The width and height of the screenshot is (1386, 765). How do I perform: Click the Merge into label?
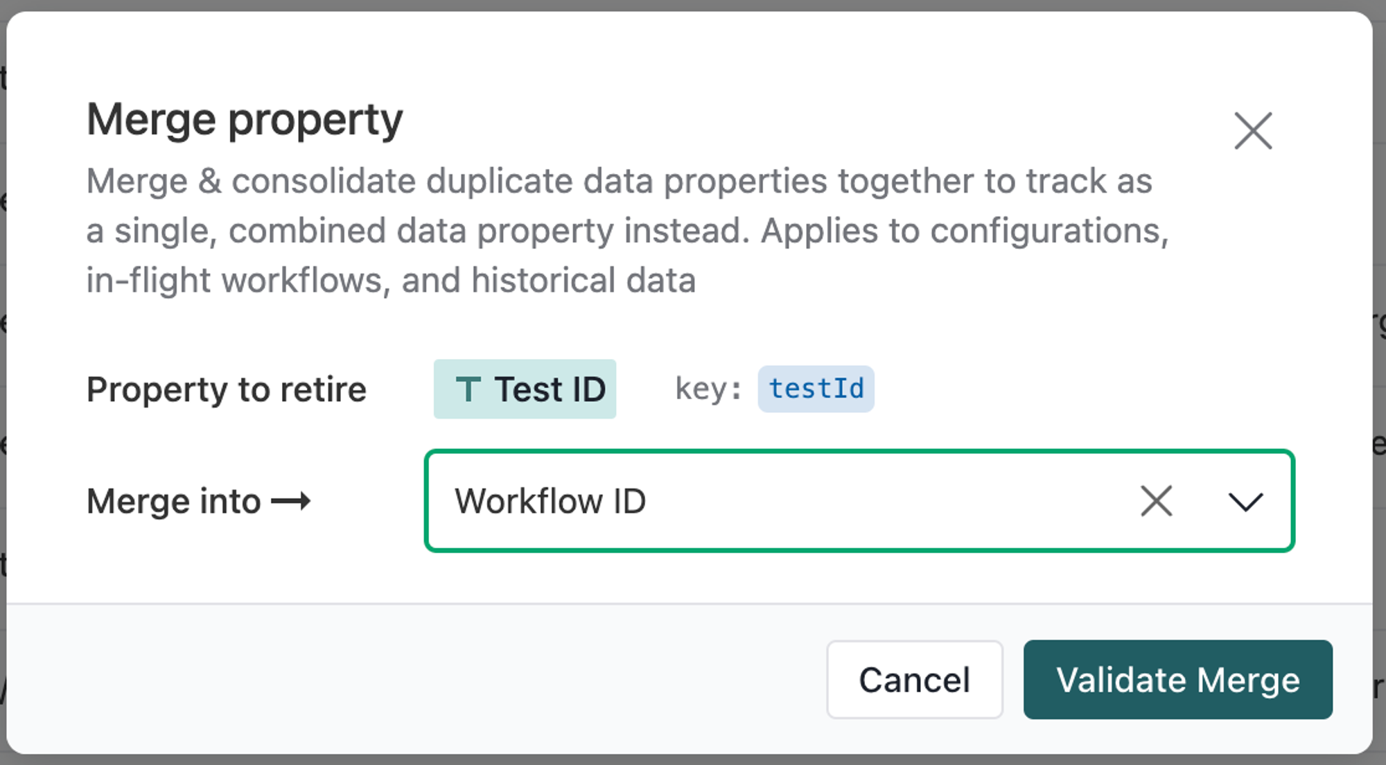click(174, 501)
